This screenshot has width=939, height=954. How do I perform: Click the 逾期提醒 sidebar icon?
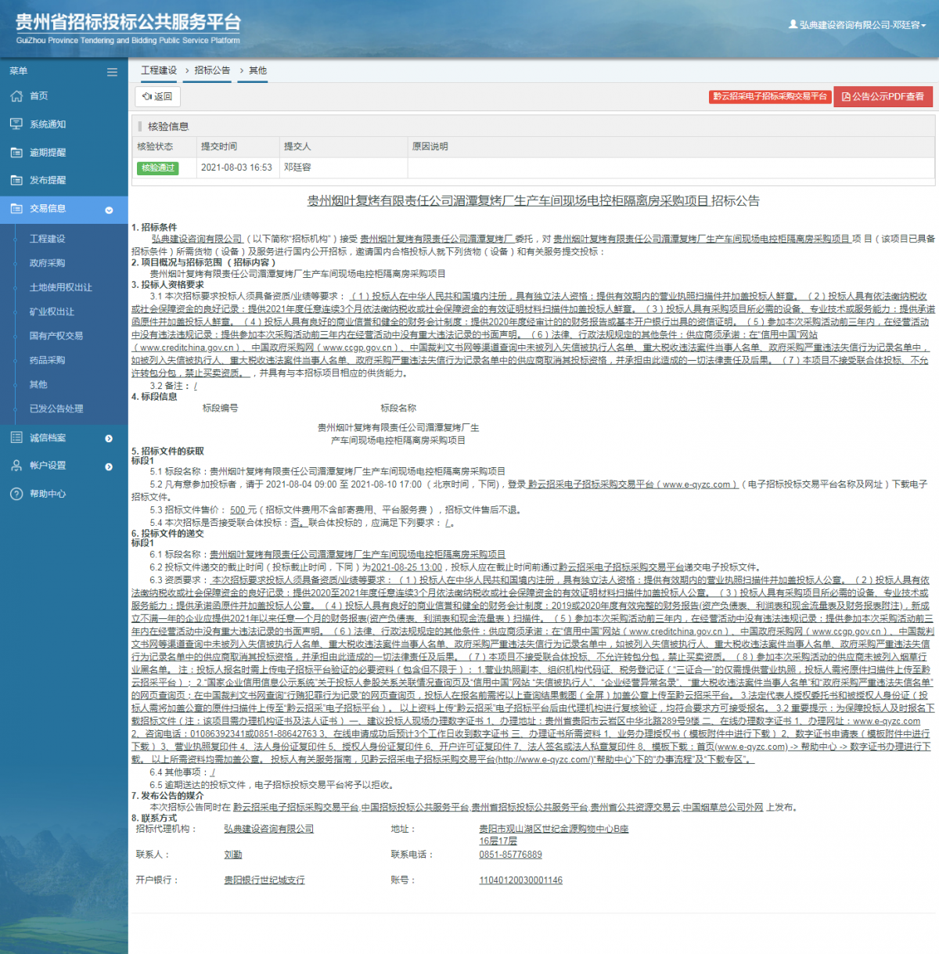[16, 153]
